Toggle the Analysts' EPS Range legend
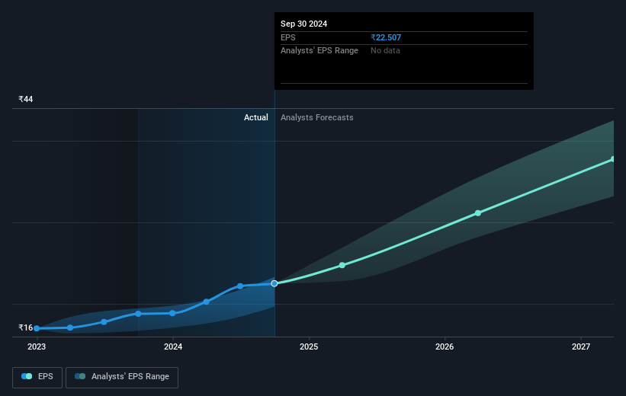Viewport: 626px width, 396px height. pyautogui.click(x=122, y=377)
